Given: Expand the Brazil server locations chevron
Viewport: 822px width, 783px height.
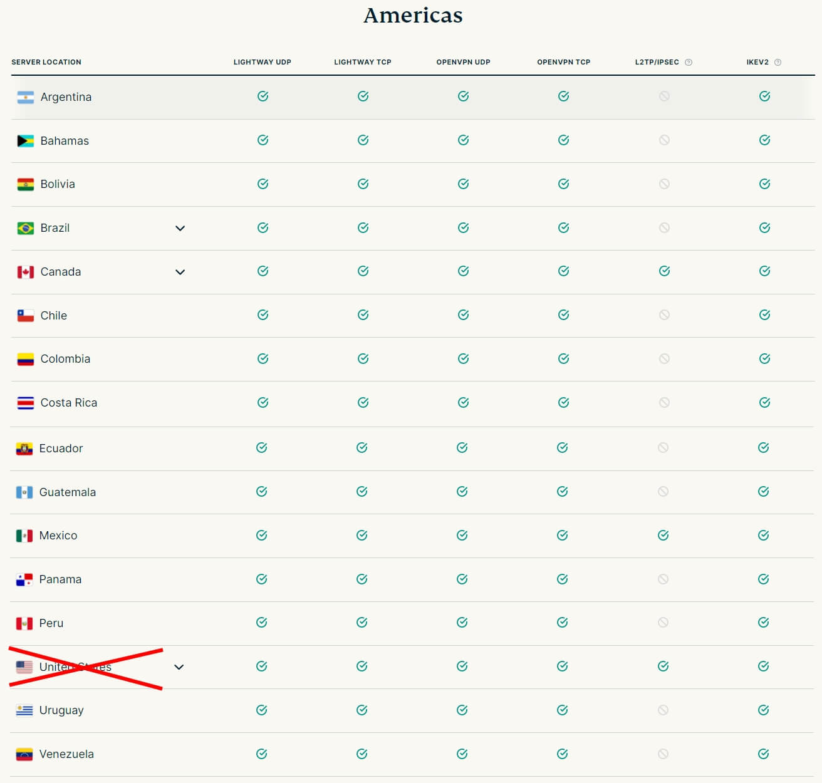Looking at the screenshot, I should [x=180, y=228].
